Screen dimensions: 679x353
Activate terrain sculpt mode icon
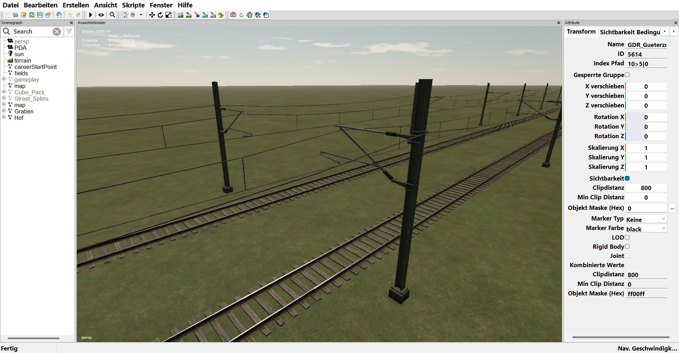180,15
